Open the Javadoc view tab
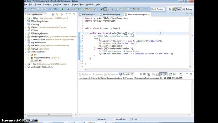Image resolution: width=218 pixels, height=123 pixels. tap(97, 74)
